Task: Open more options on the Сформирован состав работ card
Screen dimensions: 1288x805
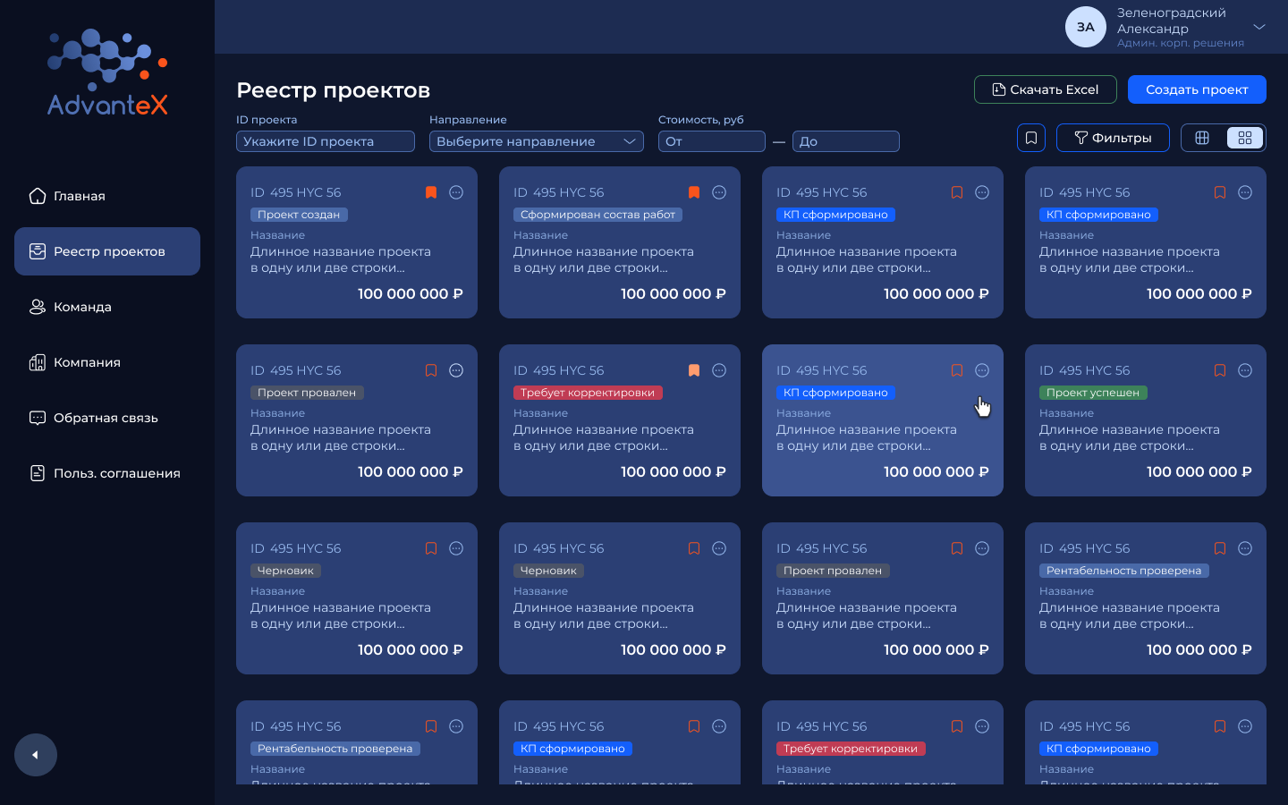Action: tap(719, 192)
